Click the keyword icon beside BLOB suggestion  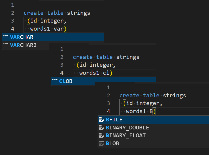point(101,143)
